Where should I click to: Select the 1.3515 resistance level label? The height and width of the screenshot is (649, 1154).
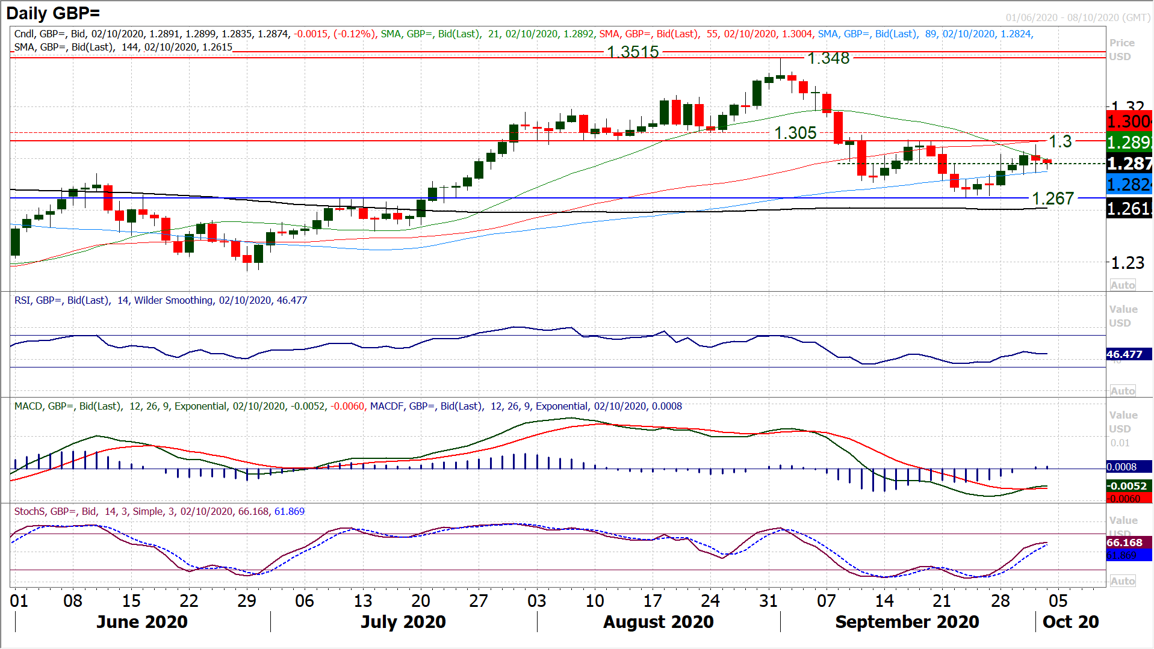633,52
